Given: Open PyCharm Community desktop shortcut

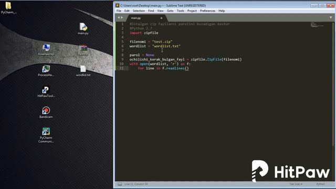Looking at the screenshot, I should coord(46,135).
